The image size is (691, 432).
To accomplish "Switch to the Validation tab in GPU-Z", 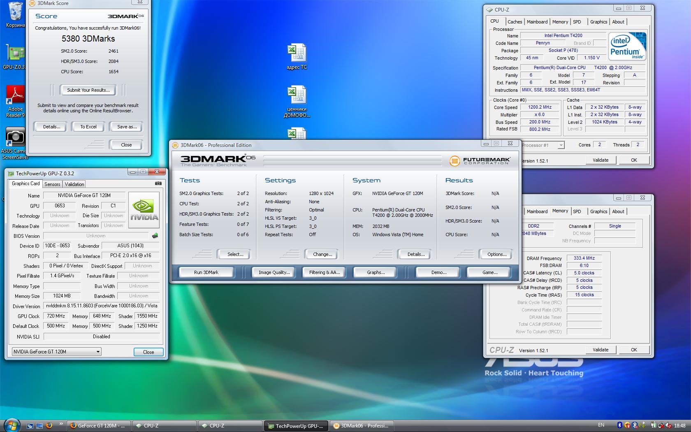I will coord(74,184).
